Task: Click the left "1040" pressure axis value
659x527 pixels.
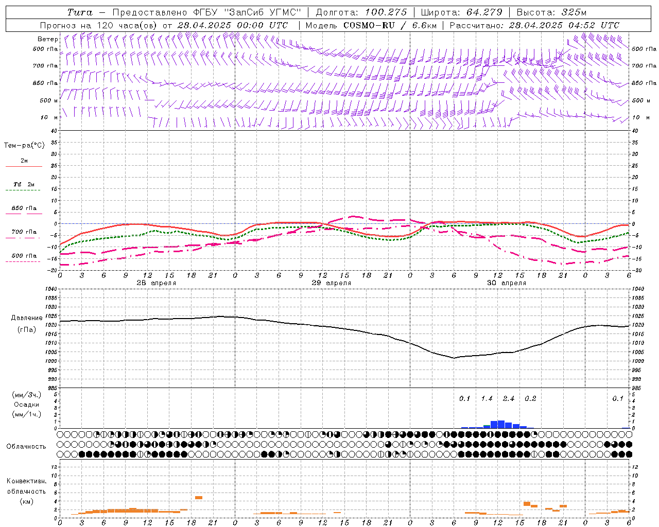Action: (x=50, y=289)
